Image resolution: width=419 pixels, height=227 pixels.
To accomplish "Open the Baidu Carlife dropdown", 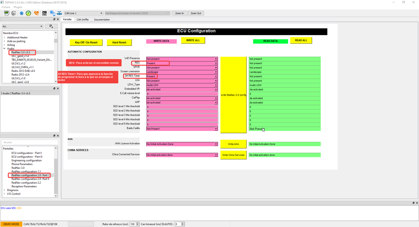I will (x=182, y=129).
